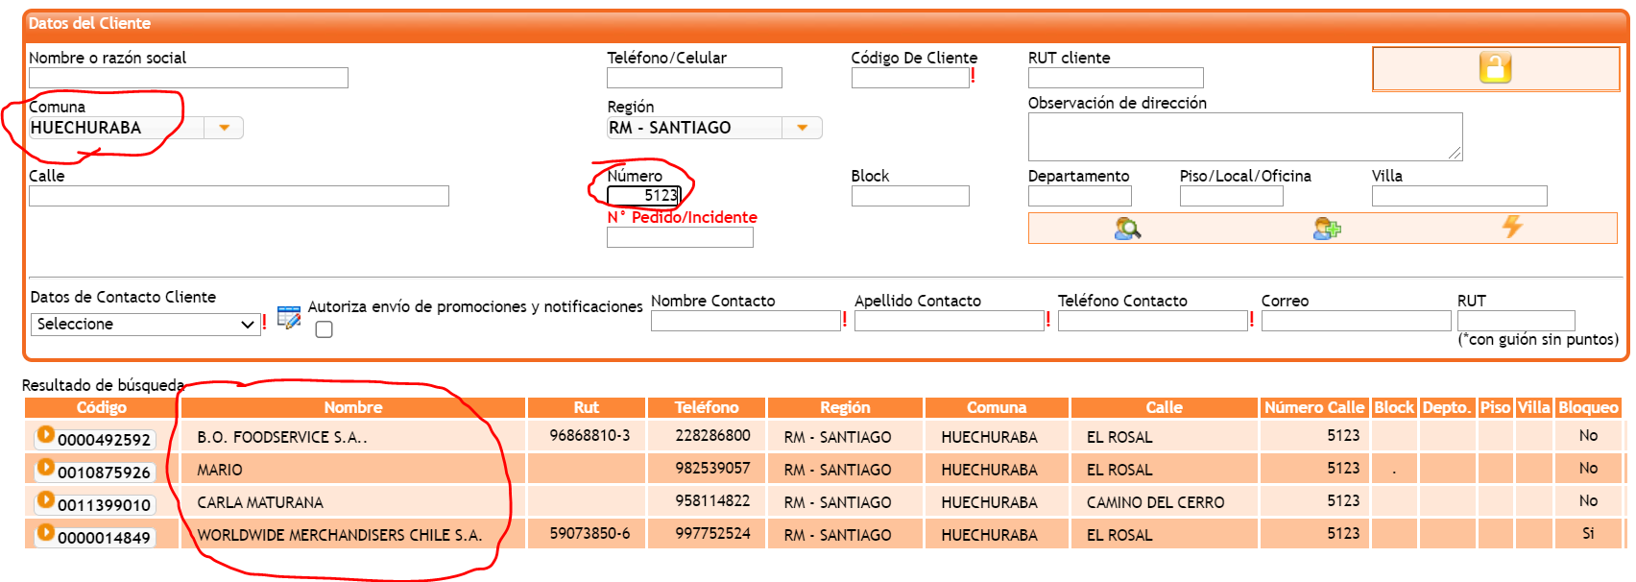Click the Bloqueo value Si
The image size is (1636, 582).
coord(1588,533)
